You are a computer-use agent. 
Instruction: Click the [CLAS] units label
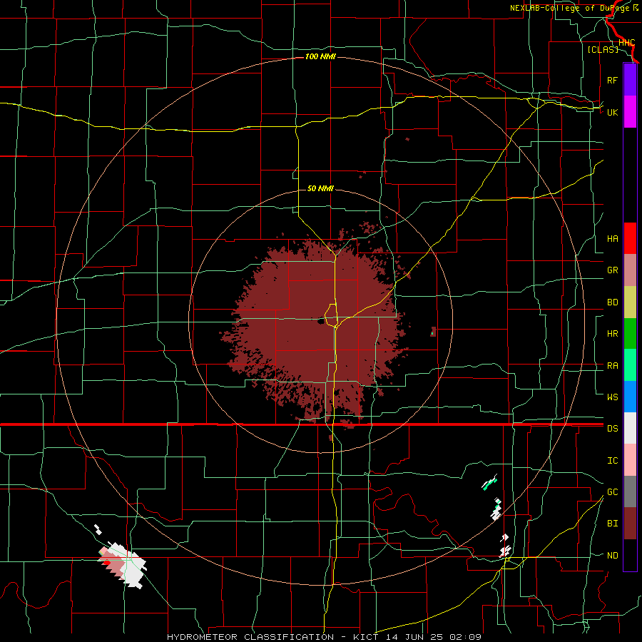pos(603,50)
